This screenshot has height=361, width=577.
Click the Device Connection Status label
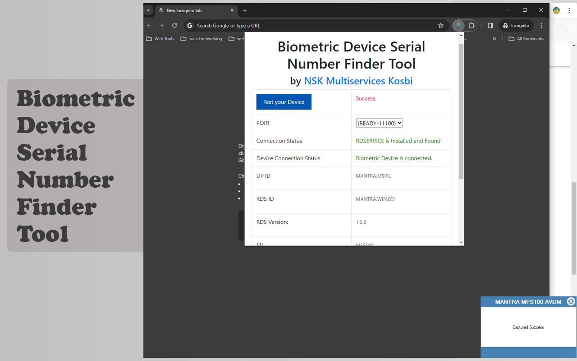(288, 158)
